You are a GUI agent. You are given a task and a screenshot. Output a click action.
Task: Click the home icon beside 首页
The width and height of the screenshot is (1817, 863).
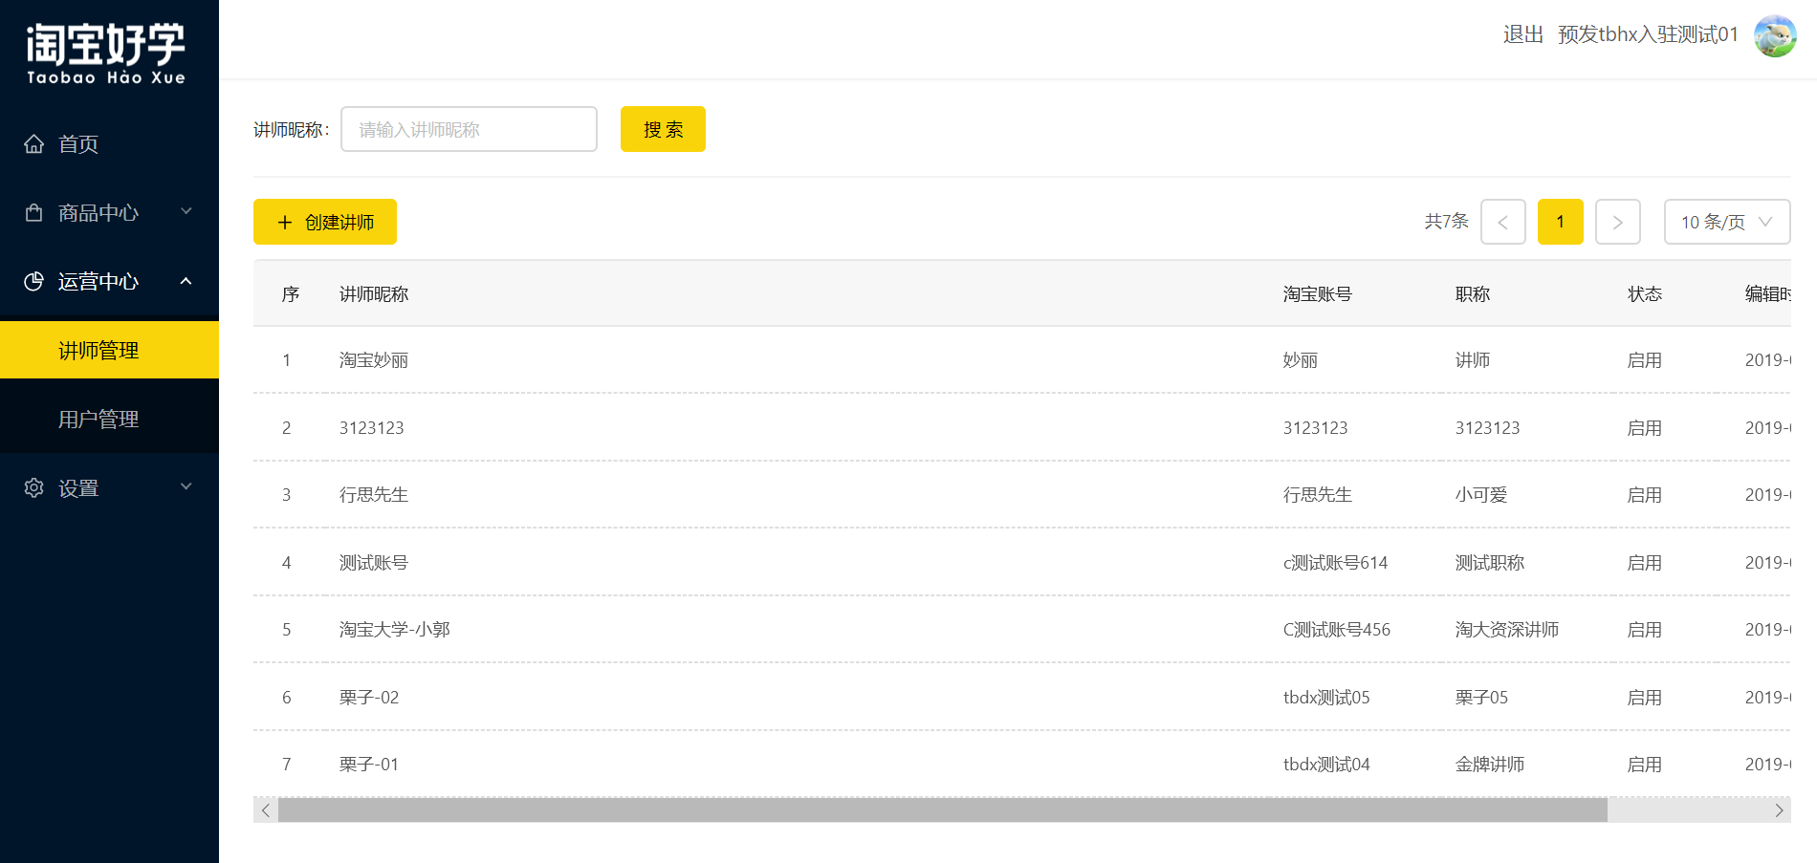34,144
